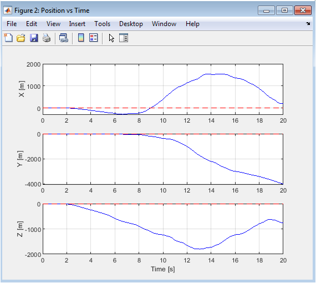Click the New Figure toolbar icon
This screenshot has width=316, height=283.
pos(8,38)
